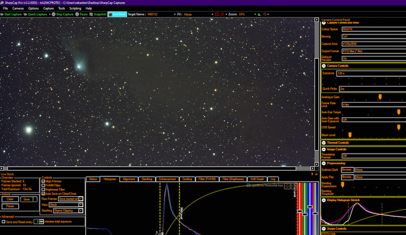Screen dimensions: 406x235
Task: Click Browse next to Subtract Dark
Action: [347, 170]
